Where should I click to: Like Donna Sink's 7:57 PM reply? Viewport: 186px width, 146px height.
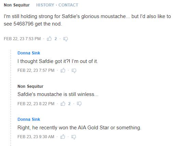[63, 70]
